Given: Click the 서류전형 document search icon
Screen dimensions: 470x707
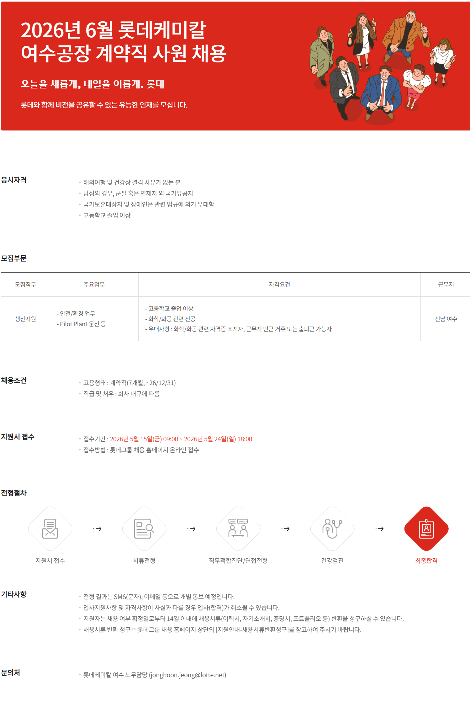Looking at the screenshot, I should pyautogui.click(x=144, y=529).
